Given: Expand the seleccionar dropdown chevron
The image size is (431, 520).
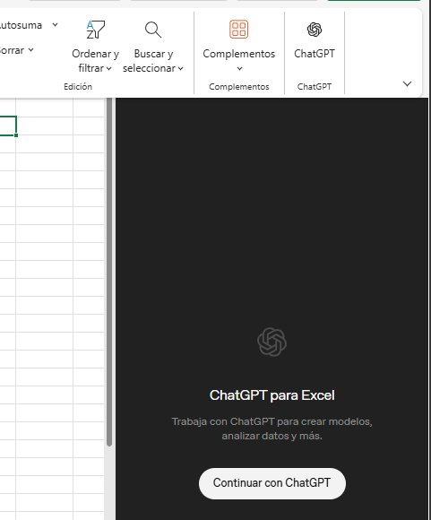Looking at the screenshot, I should click(180, 69).
